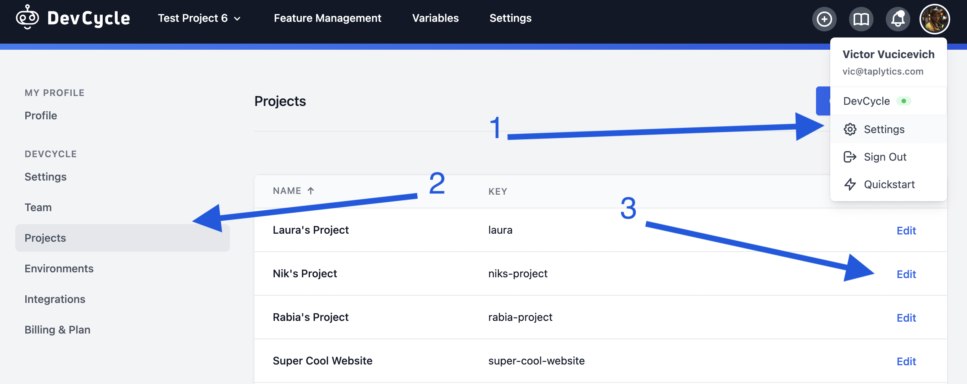Click the super-cool-website key cell

pos(536,361)
